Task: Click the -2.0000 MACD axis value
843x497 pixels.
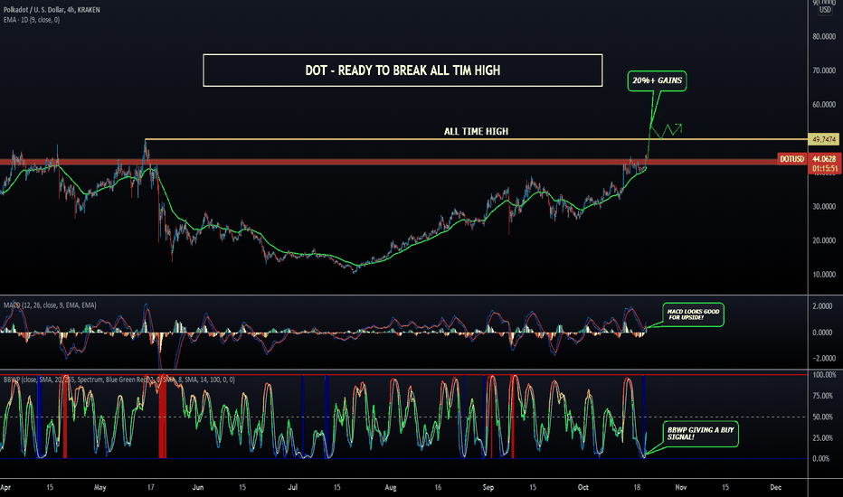Action: click(822, 359)
